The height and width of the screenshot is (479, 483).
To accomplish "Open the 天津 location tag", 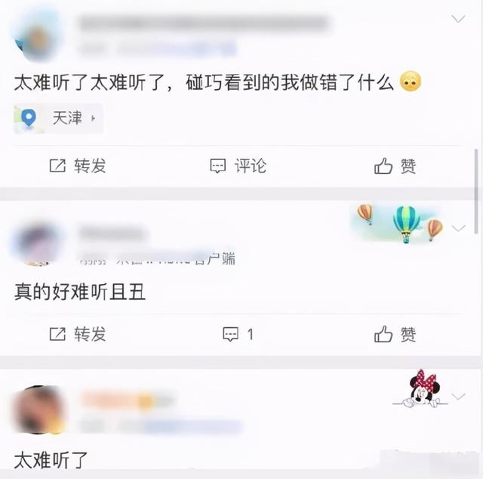I will tap(58, 118).
